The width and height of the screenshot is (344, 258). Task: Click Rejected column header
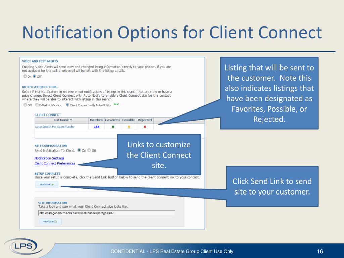[x=145, y=120]
